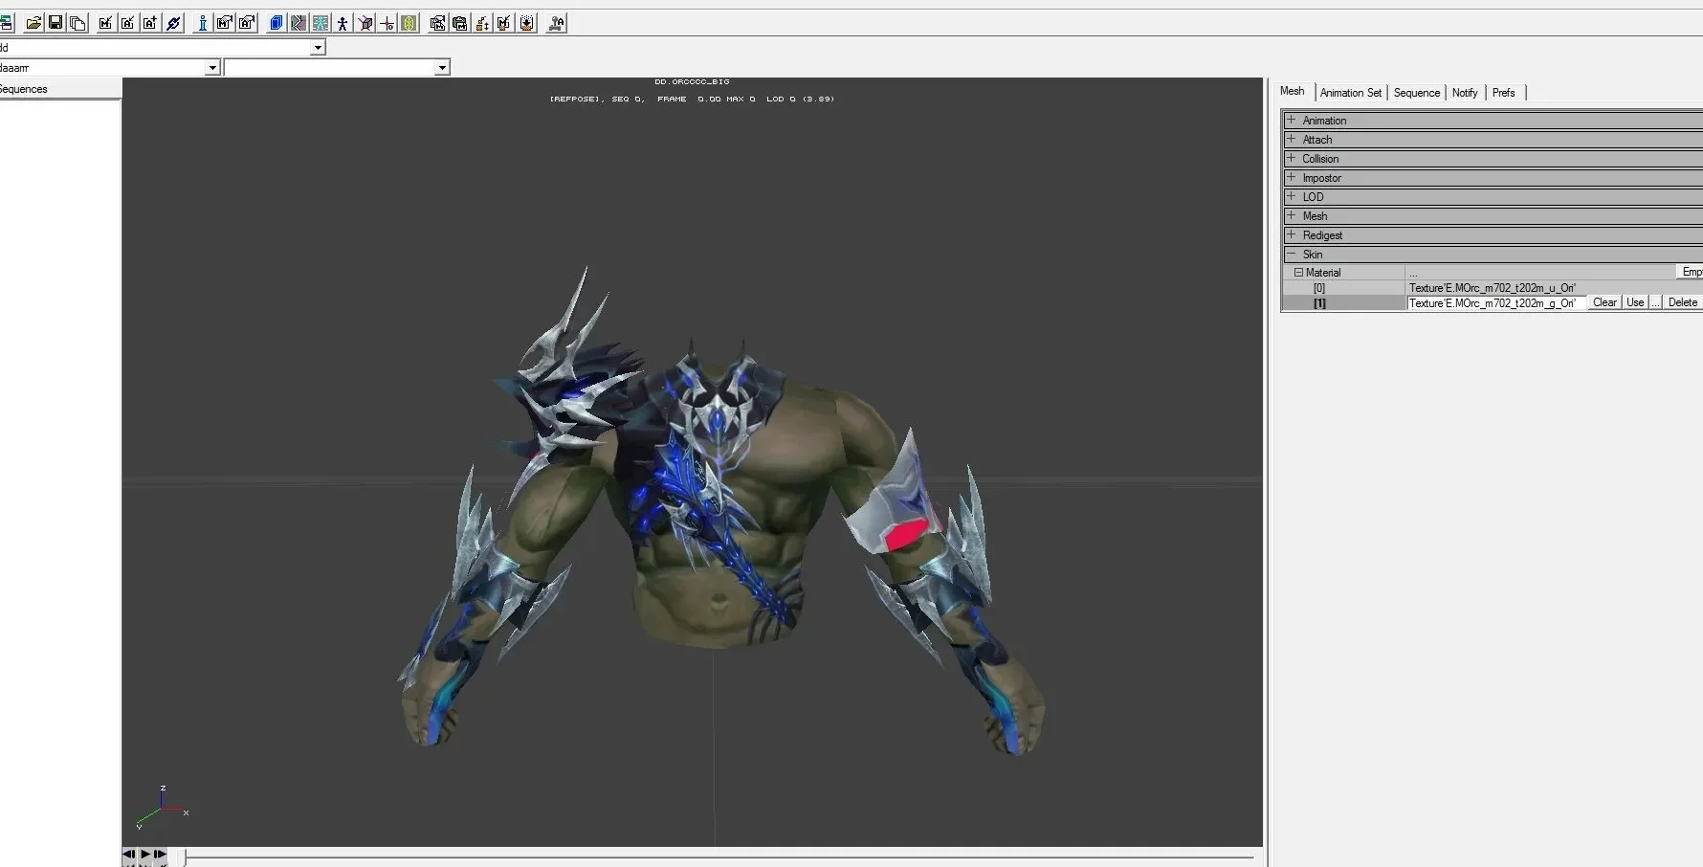This screenshot has height=867, width=1703.
Task: Open the empty animation set dropdown
Action: click(x=442, y=68)
